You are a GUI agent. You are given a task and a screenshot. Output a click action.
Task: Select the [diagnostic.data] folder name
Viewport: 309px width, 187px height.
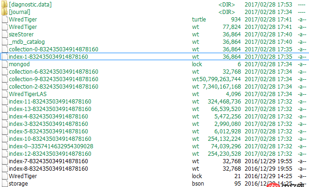30,5
